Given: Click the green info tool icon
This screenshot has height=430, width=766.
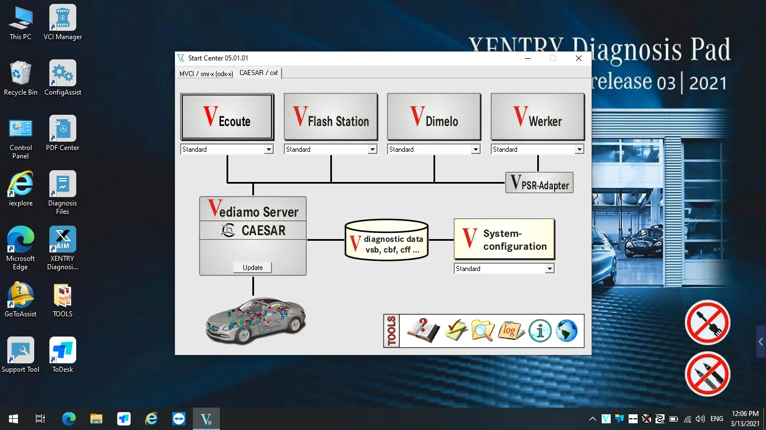Looking at the screenshot, I should pos(540,331).
